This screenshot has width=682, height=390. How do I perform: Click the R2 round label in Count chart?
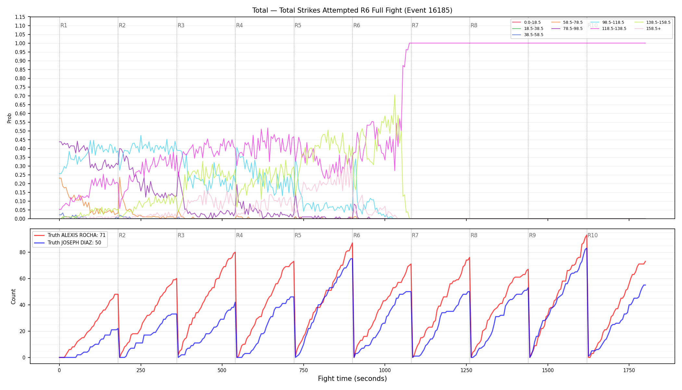tap(122, 235)
